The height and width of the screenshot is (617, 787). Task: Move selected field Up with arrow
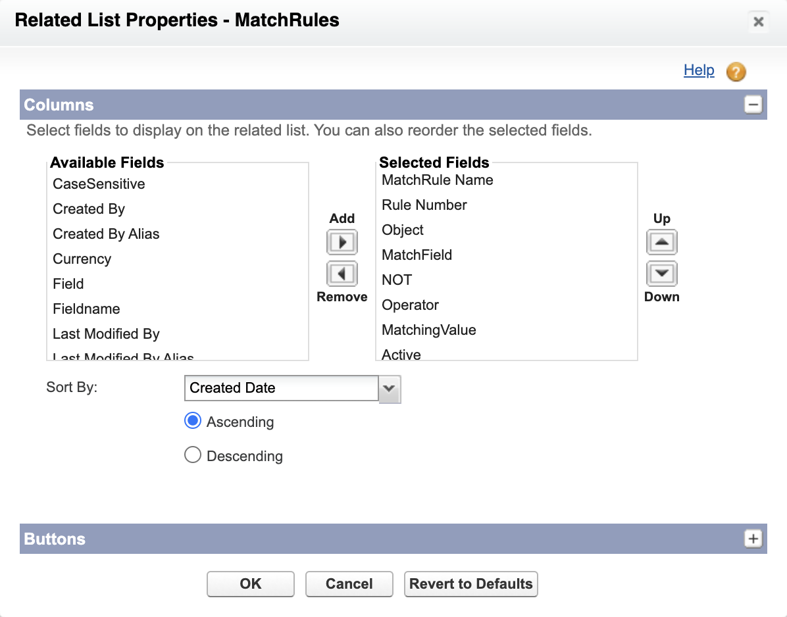coord(661,242)
